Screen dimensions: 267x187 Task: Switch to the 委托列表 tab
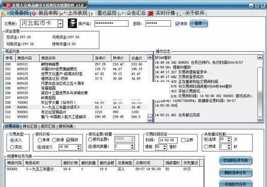(65, 127)
